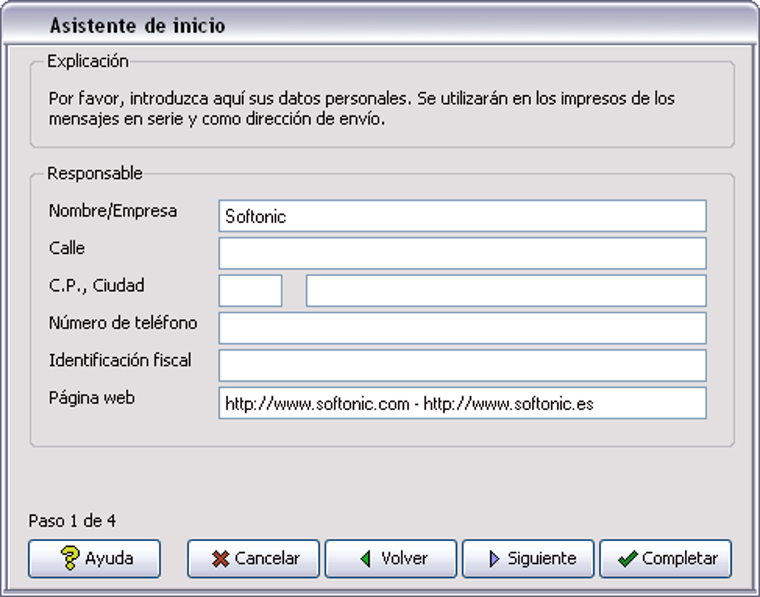Click the yellow question mark Ayuda icon
The height and width of the screenshot is (597, 760).
pyautogui.click(x=70, y=558)
